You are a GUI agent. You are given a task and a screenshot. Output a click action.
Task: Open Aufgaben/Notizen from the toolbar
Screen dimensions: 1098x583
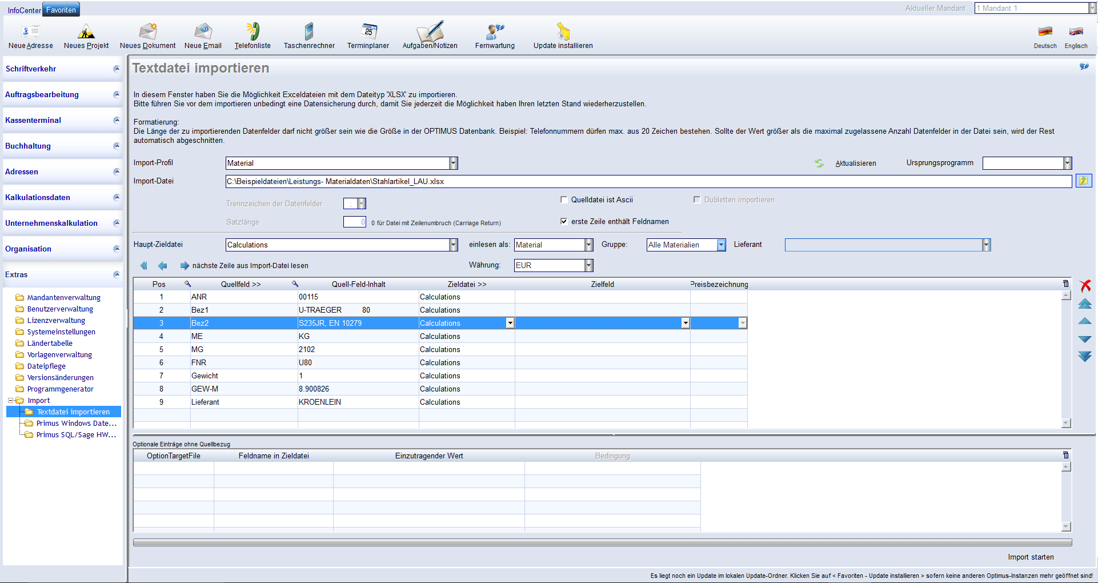click(x=430, y=32)
